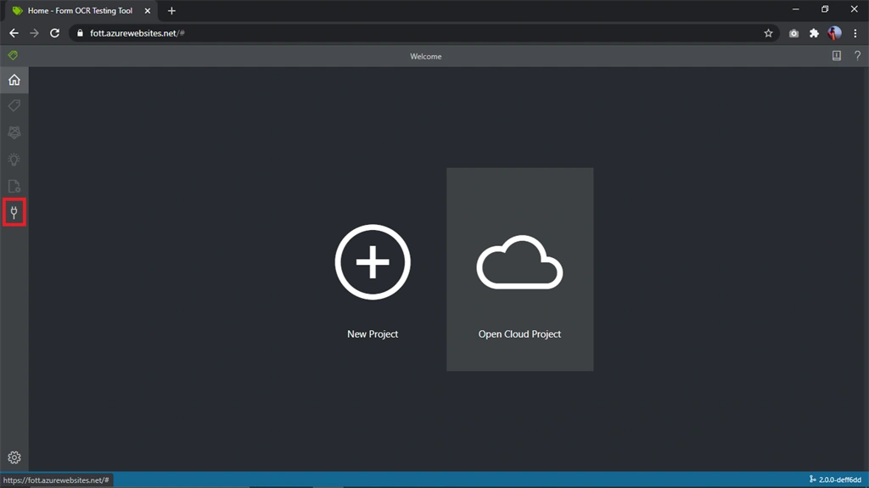Screen dimensions: 869x488
Task: Bookmark this page with the star
Action: [768, 33]
